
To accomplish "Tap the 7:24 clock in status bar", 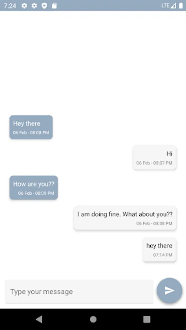I will (10, 5).
